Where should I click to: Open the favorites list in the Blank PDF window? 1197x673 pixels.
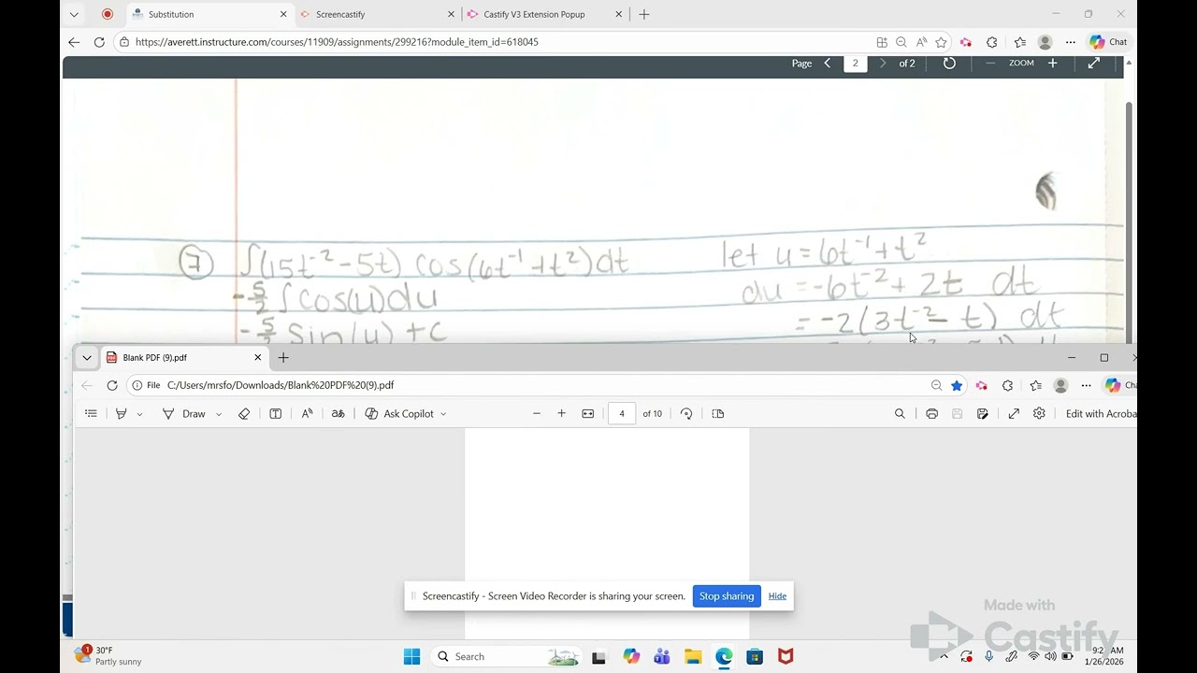[1035, 385]
